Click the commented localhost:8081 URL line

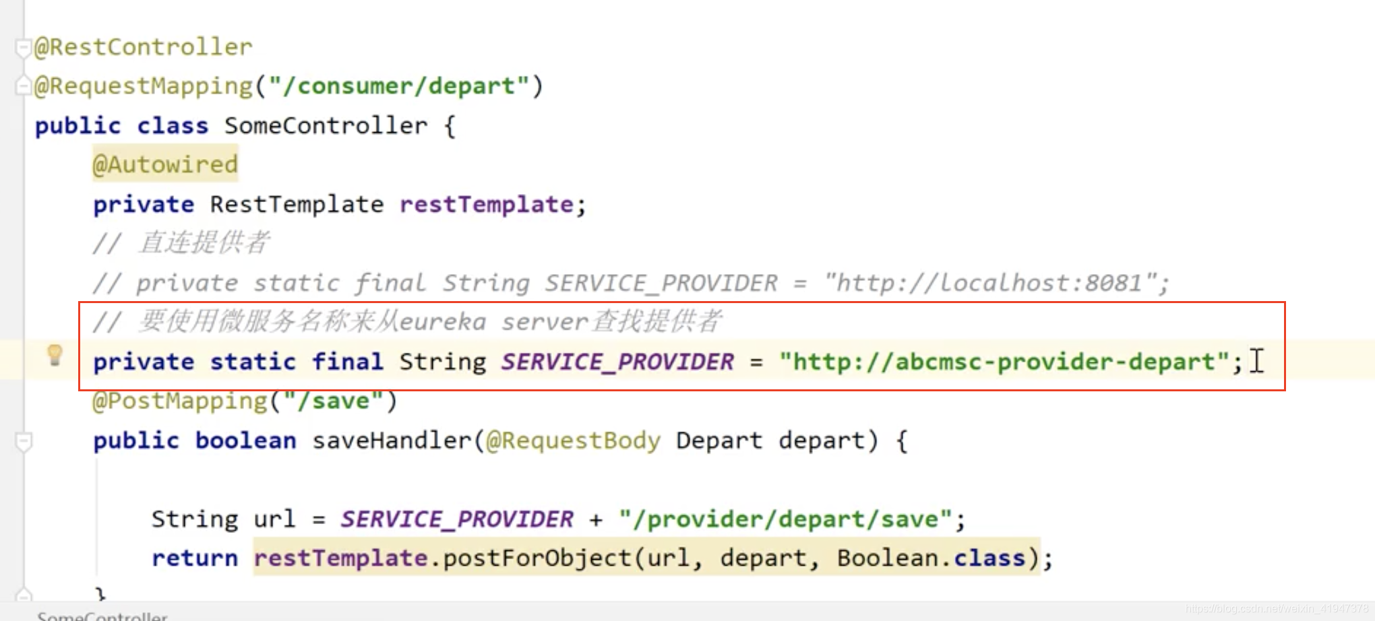[x=631, y=283]
